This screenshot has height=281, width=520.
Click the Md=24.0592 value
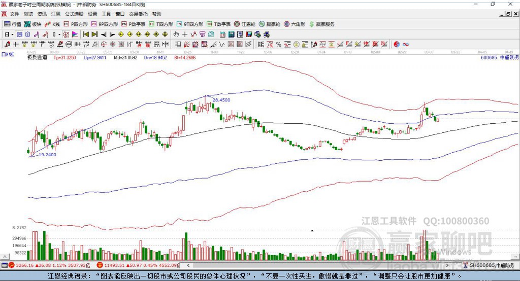[125, 58]
